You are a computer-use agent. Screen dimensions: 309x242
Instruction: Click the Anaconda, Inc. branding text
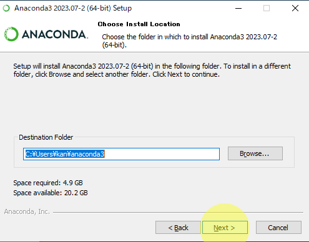tap(27, 211)
